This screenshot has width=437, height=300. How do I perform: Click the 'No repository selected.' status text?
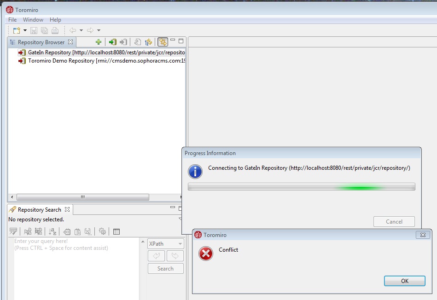[36, 219]
